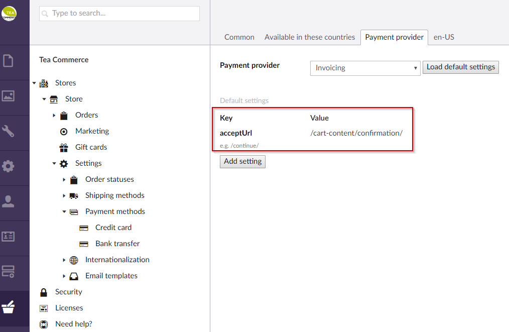Click the Orders shopping bag icon

click(x=64, y=116)
